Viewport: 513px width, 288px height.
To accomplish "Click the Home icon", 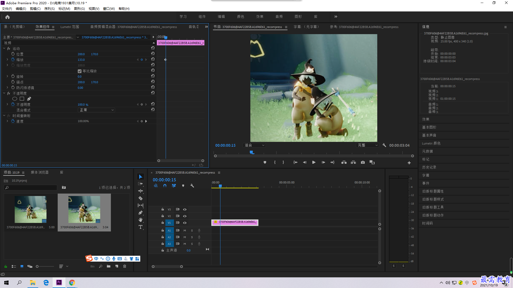I will [x=7, y=17].
